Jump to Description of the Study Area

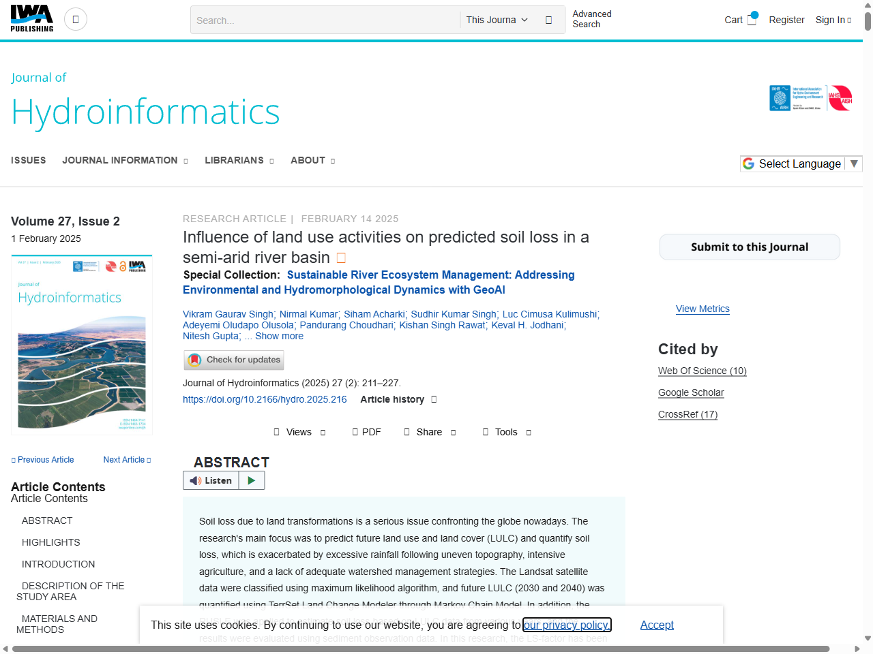click(x=71, y=591)
